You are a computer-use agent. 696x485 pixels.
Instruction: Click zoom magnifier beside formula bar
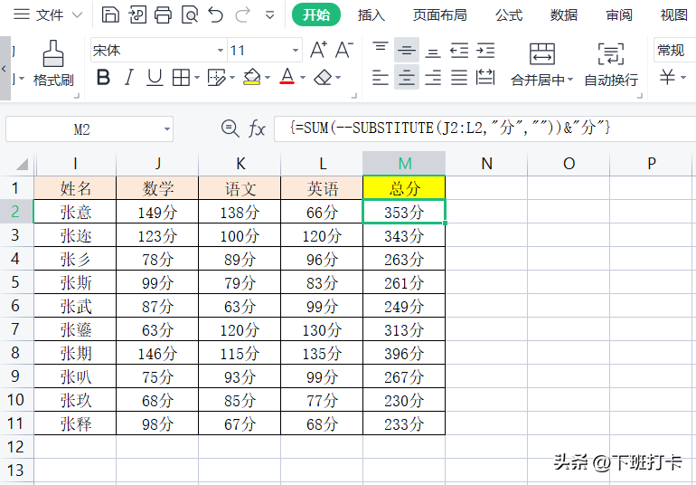coord(230,128)
